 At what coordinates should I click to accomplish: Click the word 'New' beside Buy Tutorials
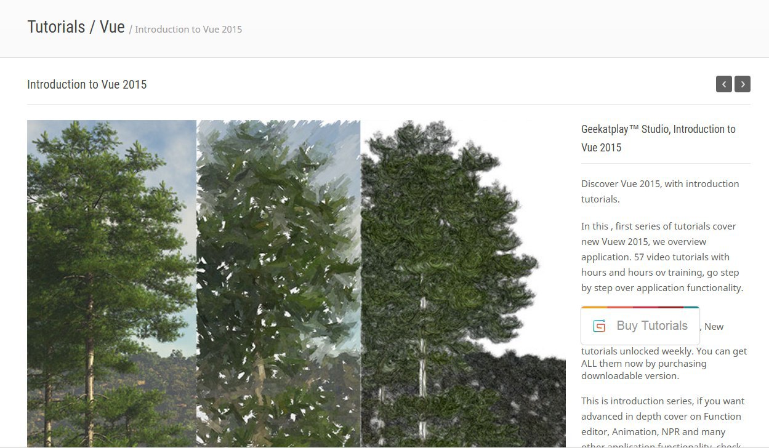point(714,327)
